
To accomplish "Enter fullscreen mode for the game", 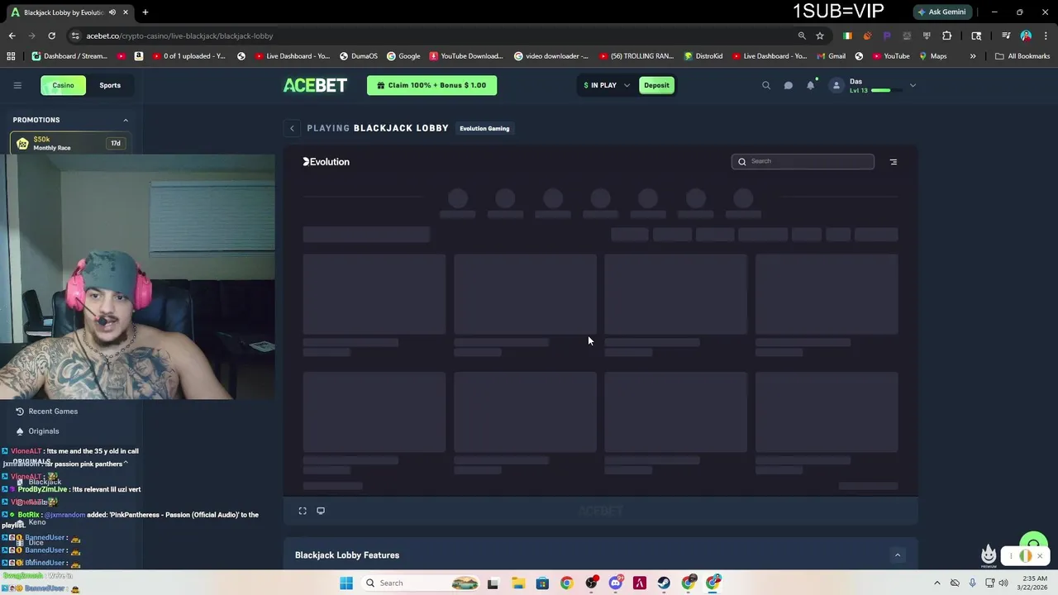I will pos(303,511).
